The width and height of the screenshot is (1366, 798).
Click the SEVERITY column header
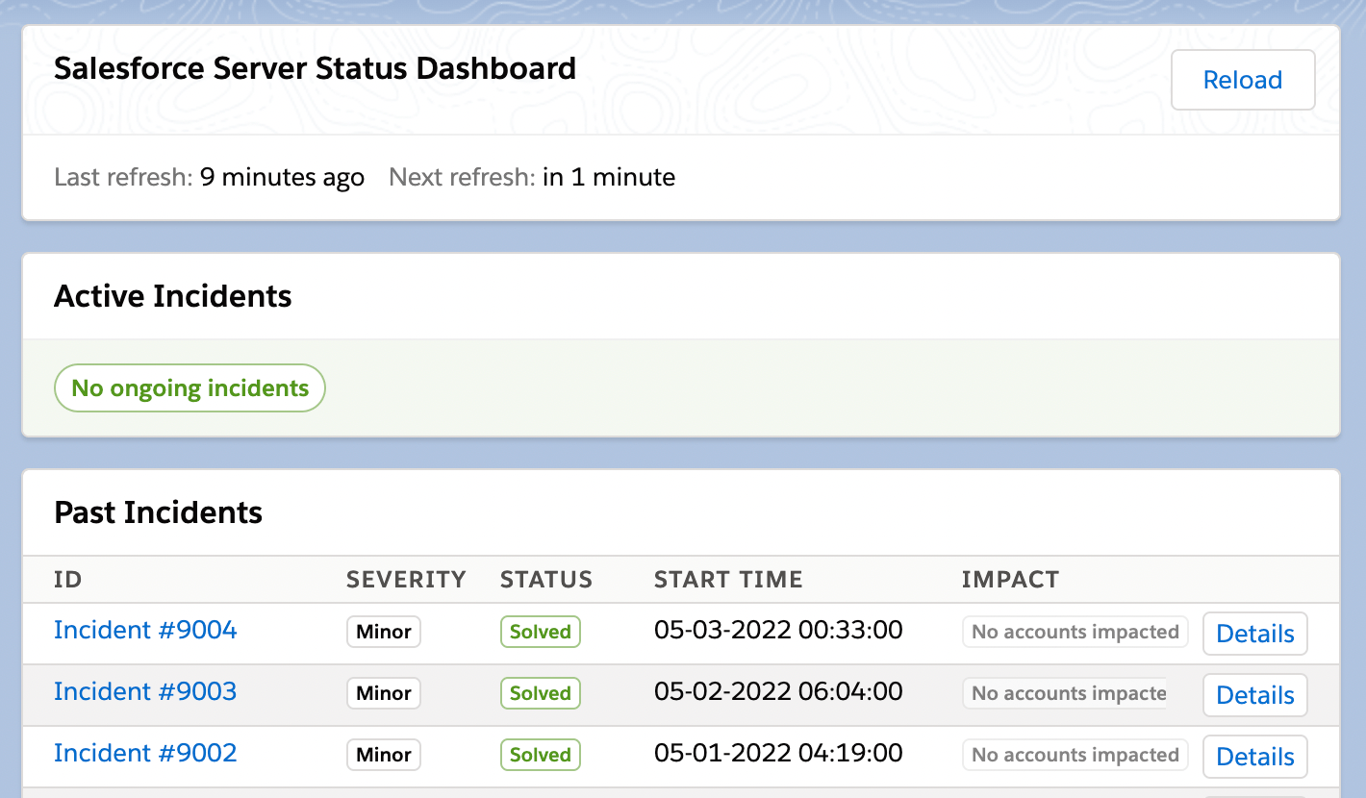click(406, 580)
